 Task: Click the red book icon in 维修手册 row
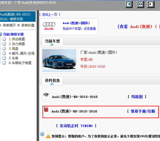point(46,109)
